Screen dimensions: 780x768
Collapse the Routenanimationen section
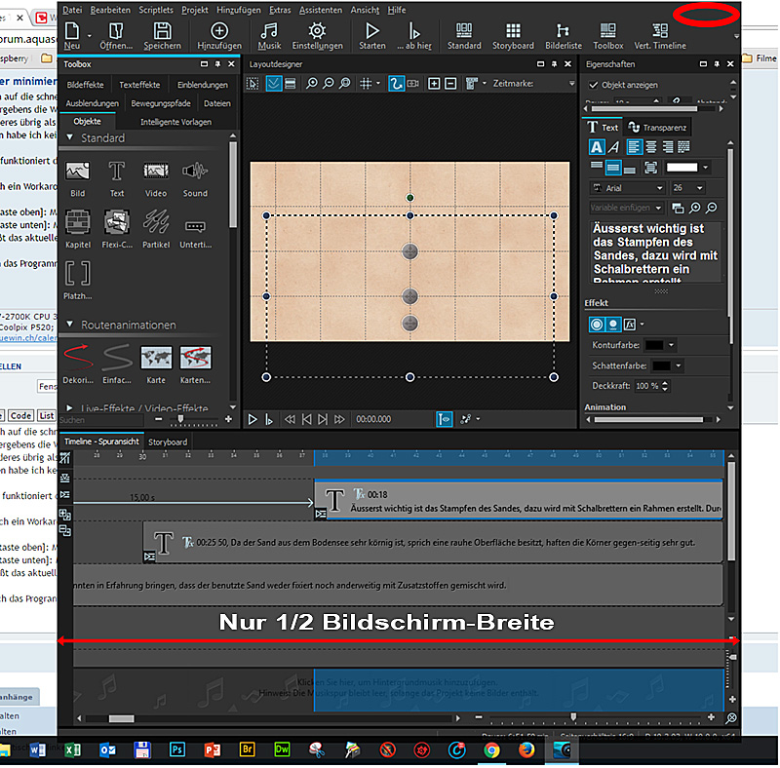tap(71, 325)
